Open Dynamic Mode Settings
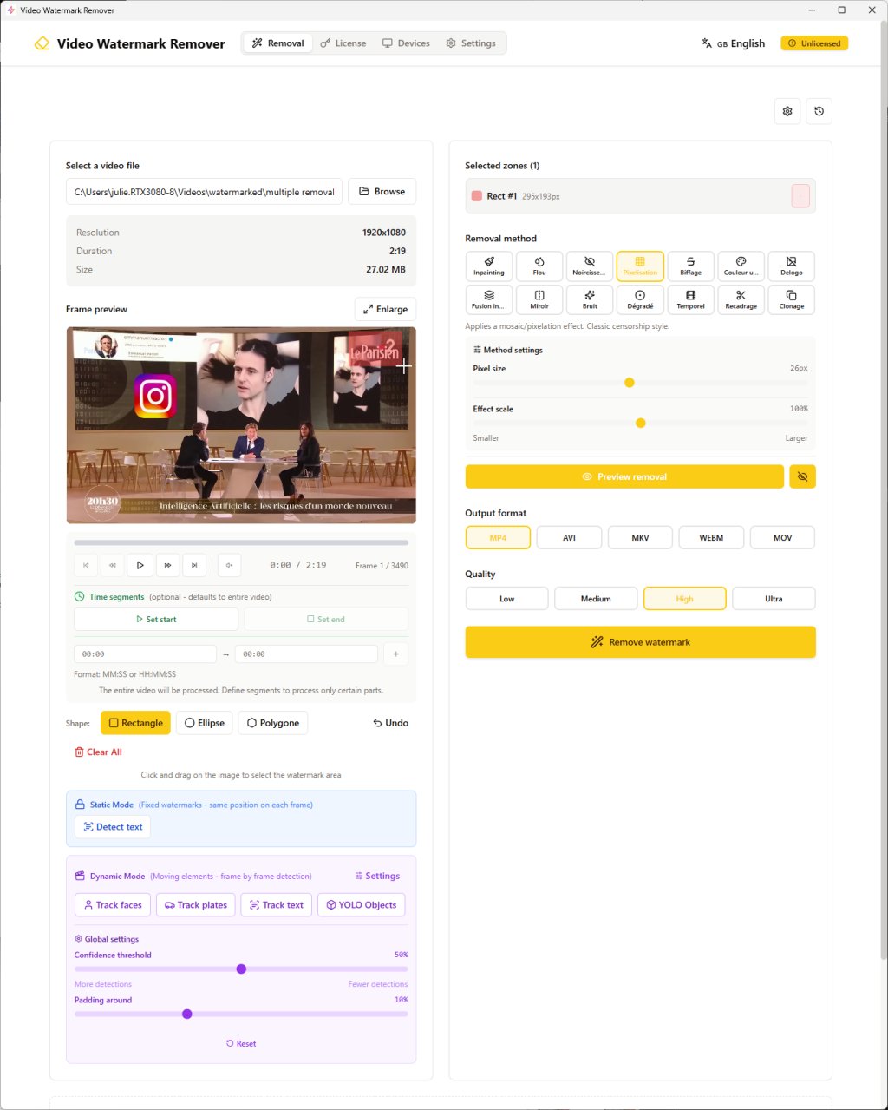 (377, 876)
